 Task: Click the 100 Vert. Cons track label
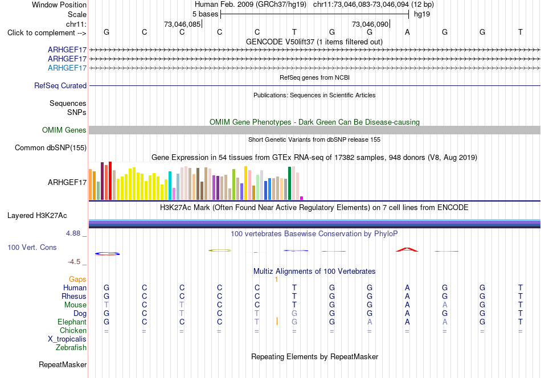[x=32, y=247]
